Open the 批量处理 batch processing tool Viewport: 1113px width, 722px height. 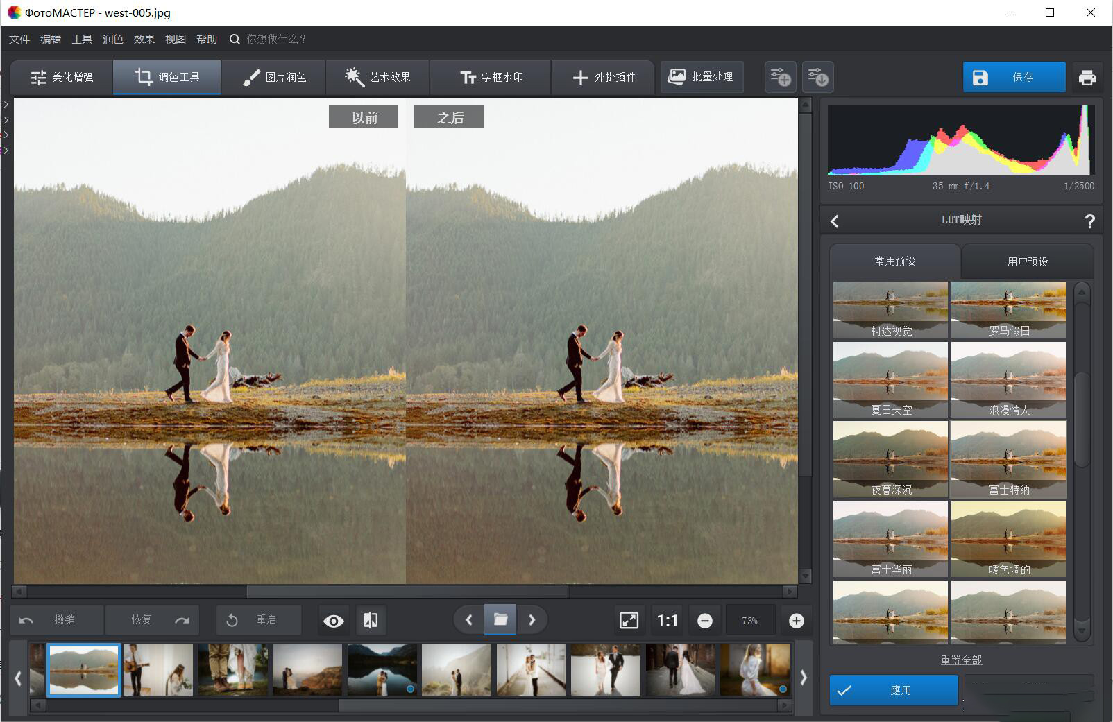[x=701, y=77]
